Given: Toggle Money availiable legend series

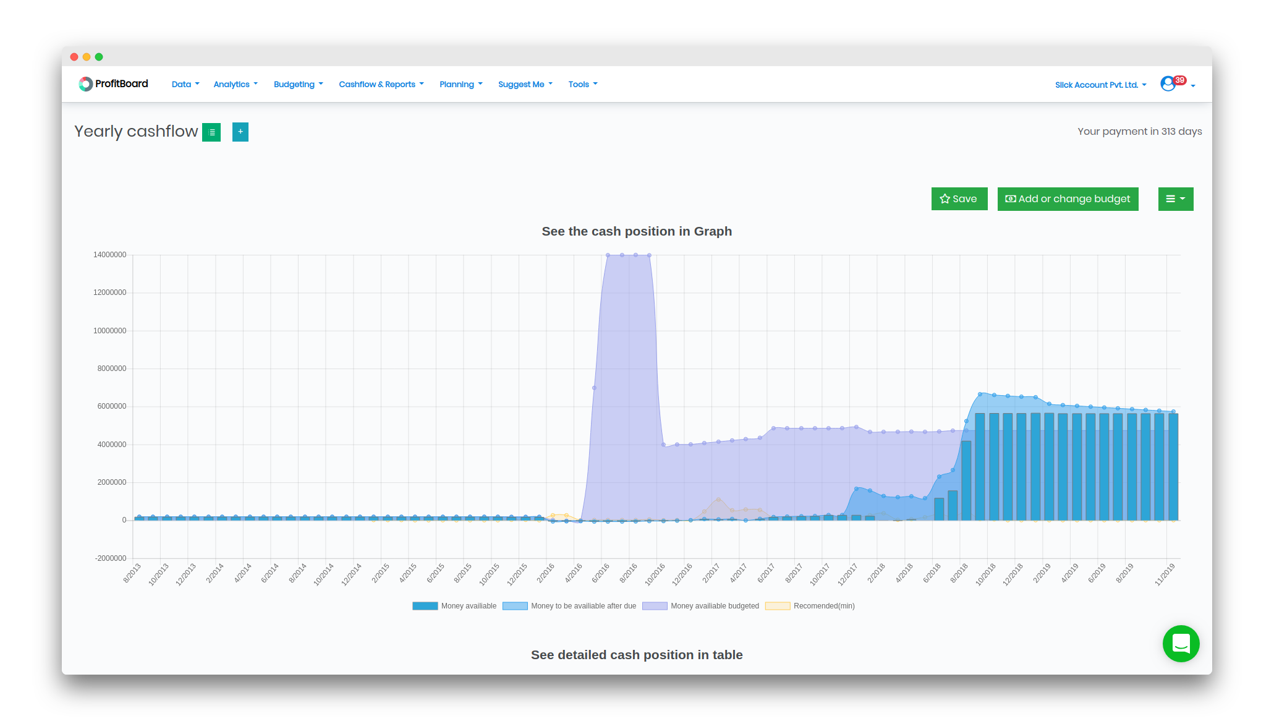Looking at the screenshot, I should pos(455,607).
